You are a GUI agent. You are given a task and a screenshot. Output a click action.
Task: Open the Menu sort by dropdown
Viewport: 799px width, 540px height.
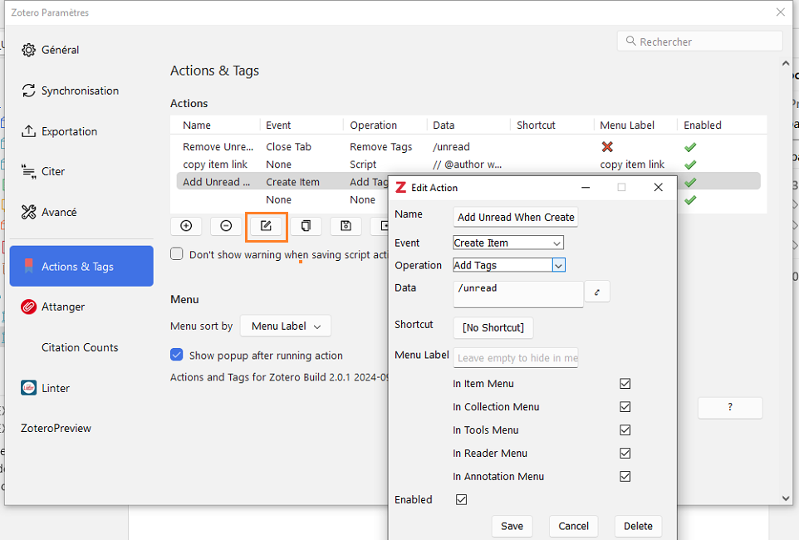pyautogui.click(x=286, y=326)
